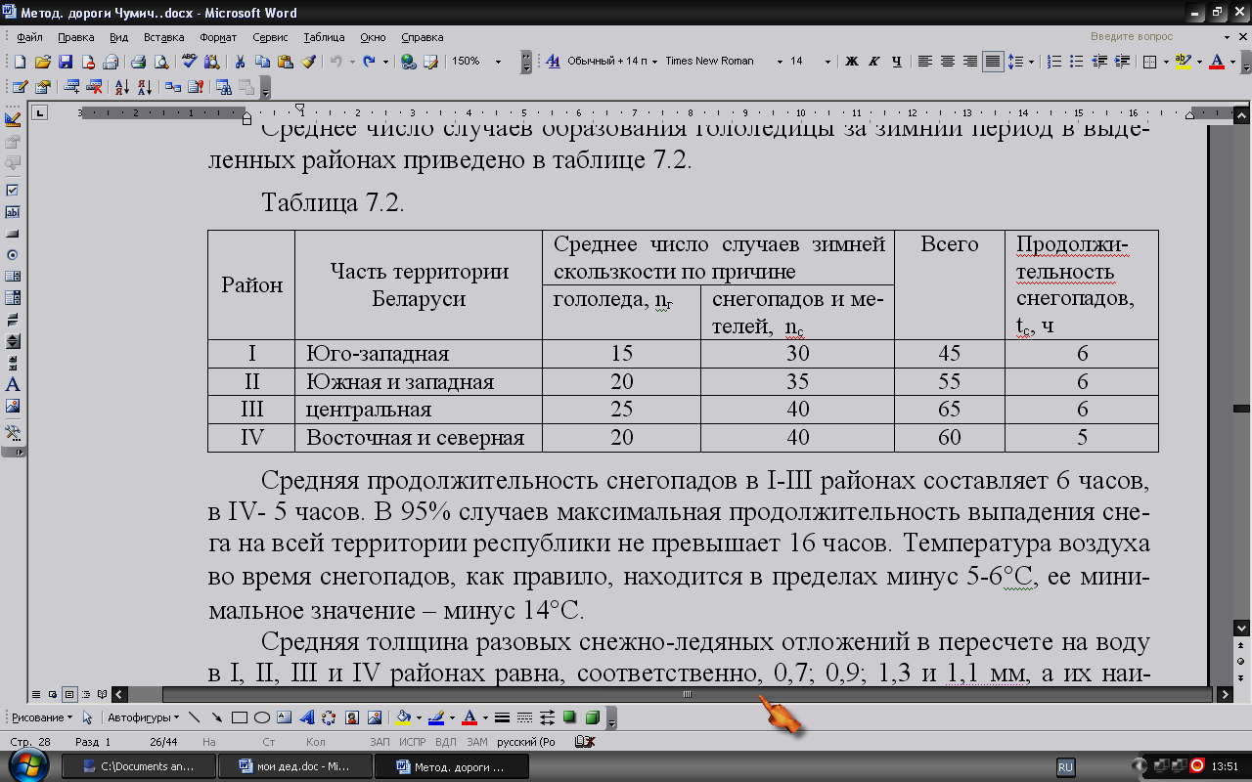Create a new blank document
Viewport: 1252px width, 782px height.
(x=20, y=62)
